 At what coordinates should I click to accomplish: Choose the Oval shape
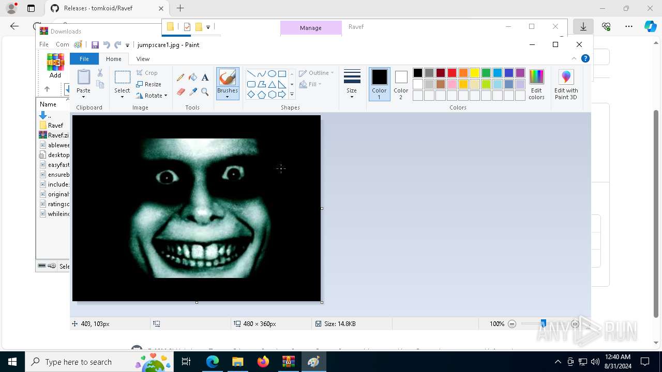coord(272,74)
